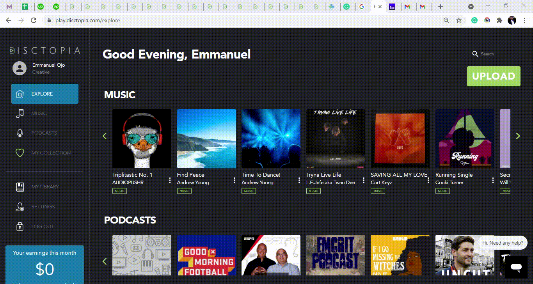Open the Time To Dance! album cover
This screenshot has width=533, height=284.
271,138
